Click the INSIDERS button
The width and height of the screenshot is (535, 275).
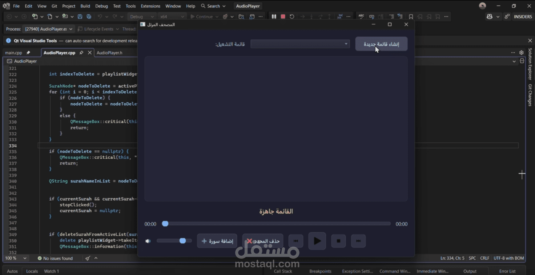(523, 17)
